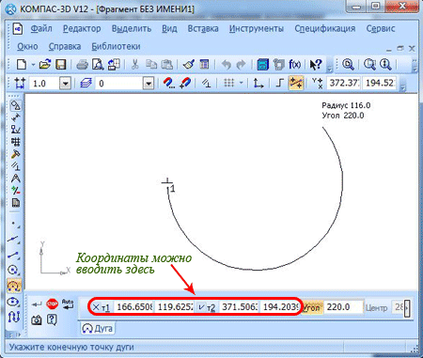Image resolution: width=423 pixels, height=358 pixels.
Task: Click the scale field showing 1.0
Action: [44, 84]
